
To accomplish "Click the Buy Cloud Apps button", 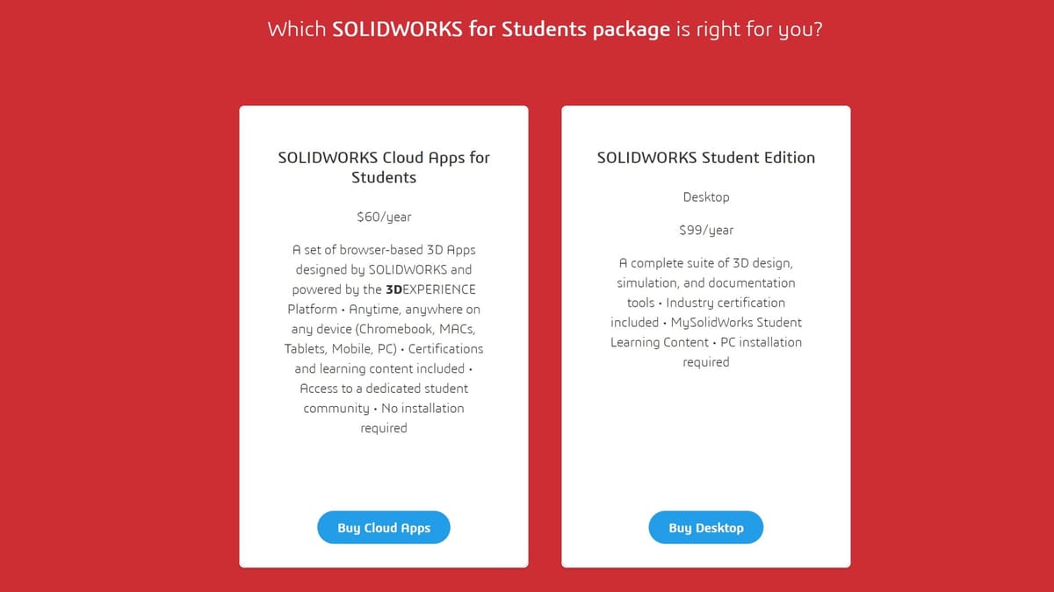I will pos(384,528).
